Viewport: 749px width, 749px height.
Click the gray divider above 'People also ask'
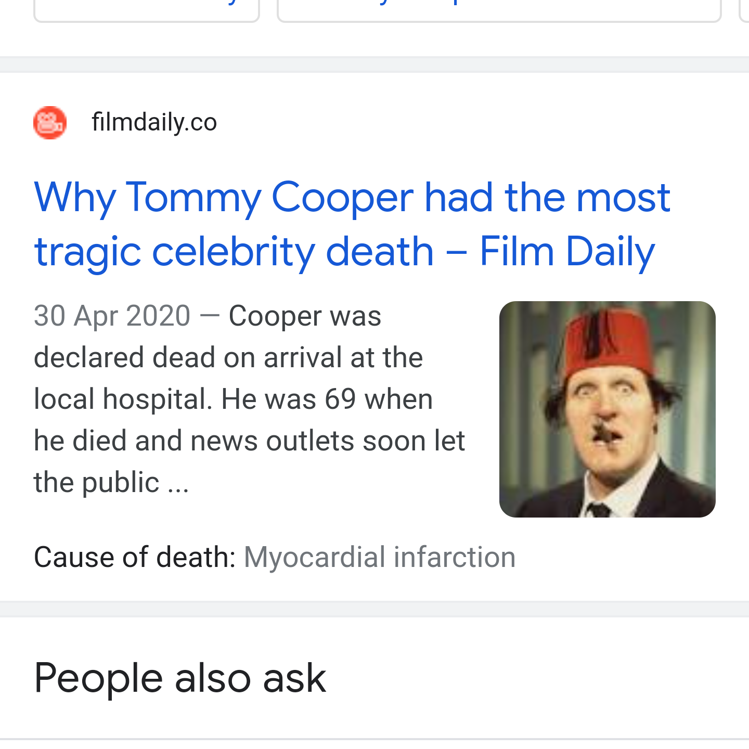pos(374,609)
